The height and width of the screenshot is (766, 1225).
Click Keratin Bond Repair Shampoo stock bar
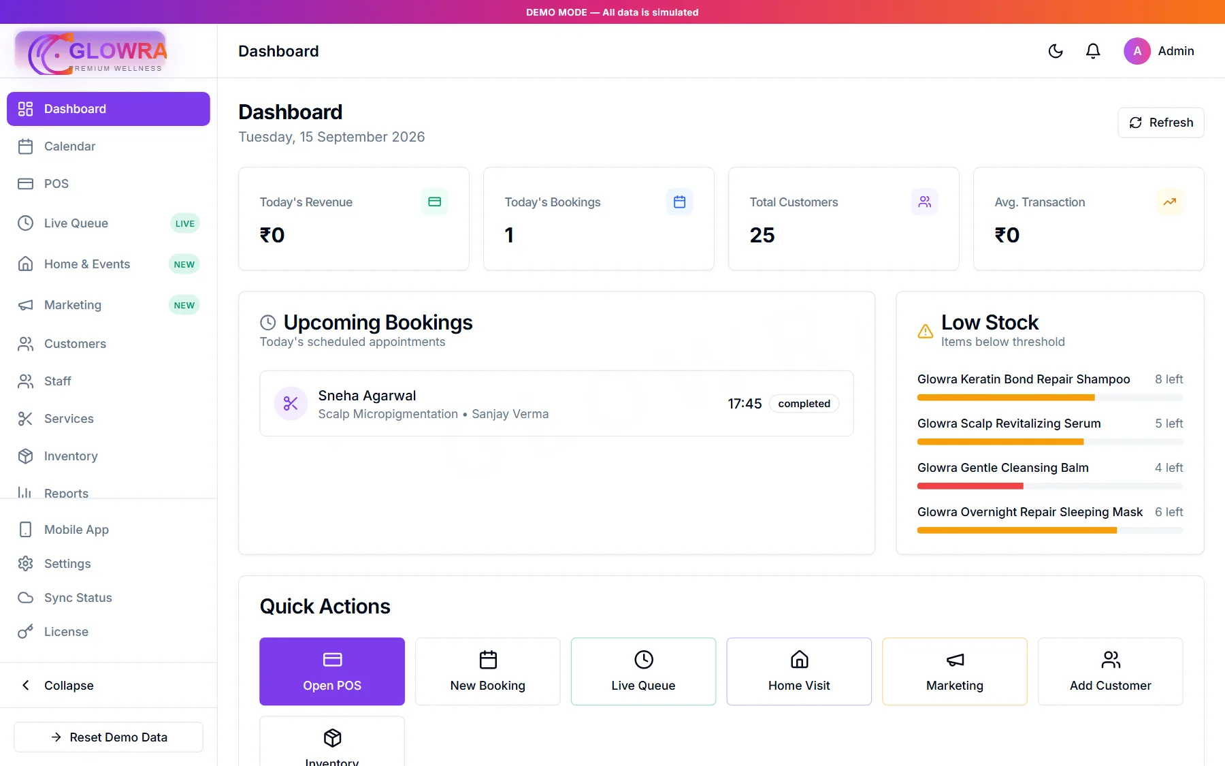coord(1050,398)
